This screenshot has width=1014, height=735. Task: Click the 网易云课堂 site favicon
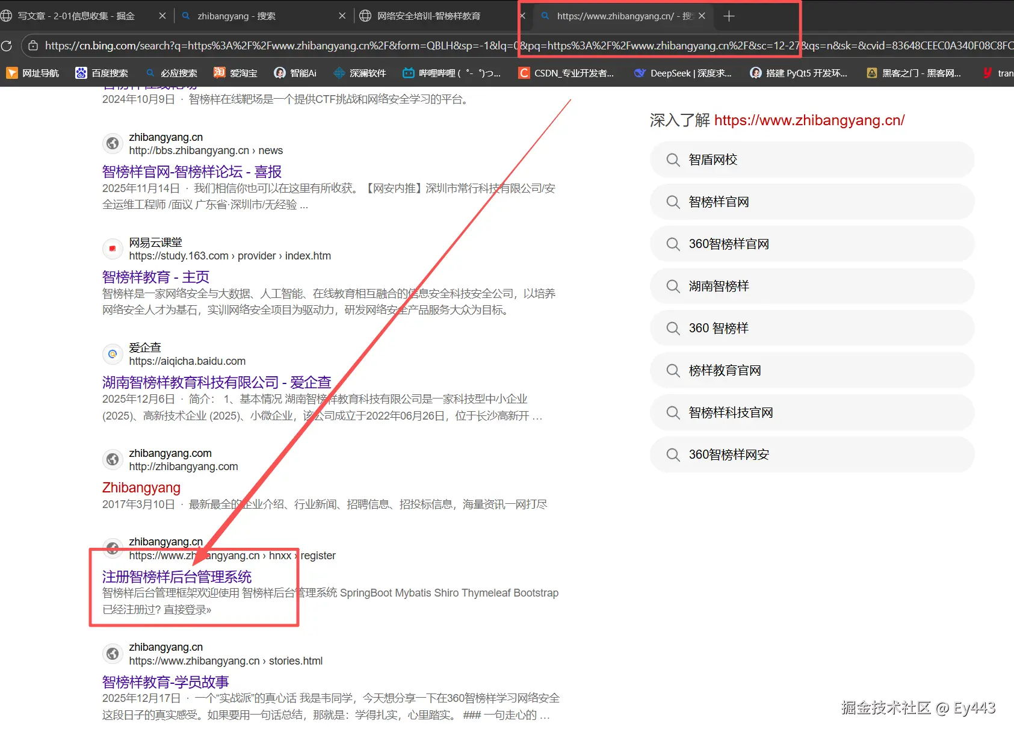pos(113,249)
